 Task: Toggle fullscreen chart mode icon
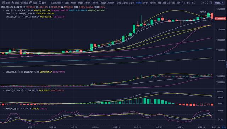206,2
